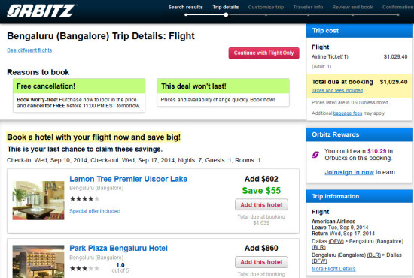Click the Park Plaza hotel star rating
Image resolution: width=414 pixels, height=278 pixels.
(84, 268)
